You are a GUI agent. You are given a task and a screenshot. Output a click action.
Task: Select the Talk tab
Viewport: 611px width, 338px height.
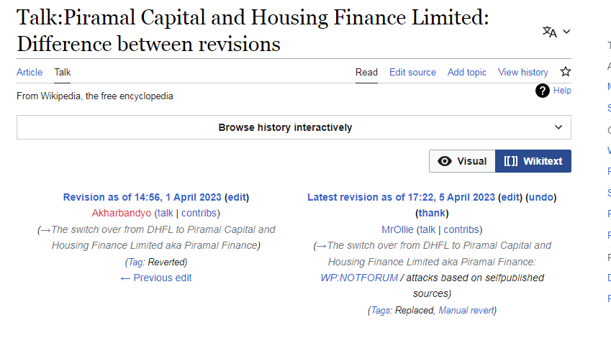pos(63,72)
